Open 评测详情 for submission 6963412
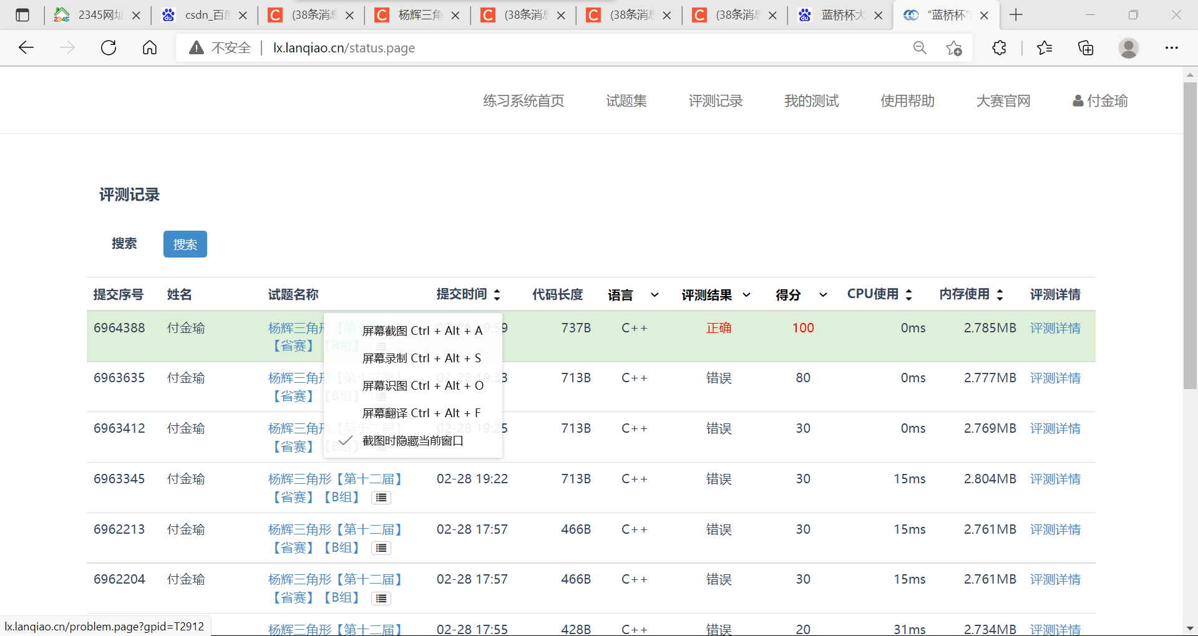Viewport: 1198px width, 636px height. click(x=1055, y=428)
